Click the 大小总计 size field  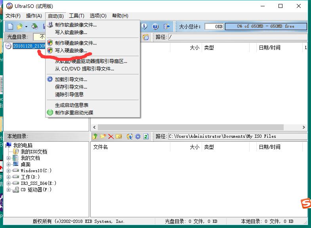(214, 27)
